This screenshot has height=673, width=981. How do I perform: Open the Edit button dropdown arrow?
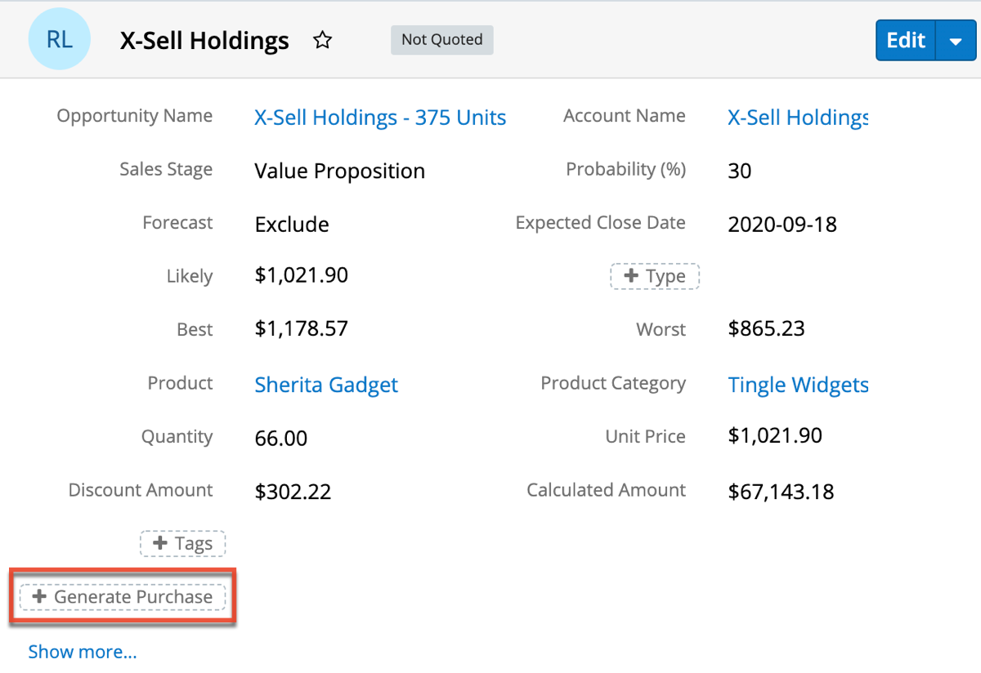pos(956,41)
